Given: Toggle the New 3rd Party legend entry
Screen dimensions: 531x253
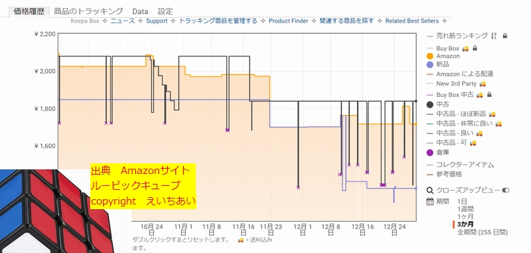Looking at the screenshot, I should pos(456,84).
